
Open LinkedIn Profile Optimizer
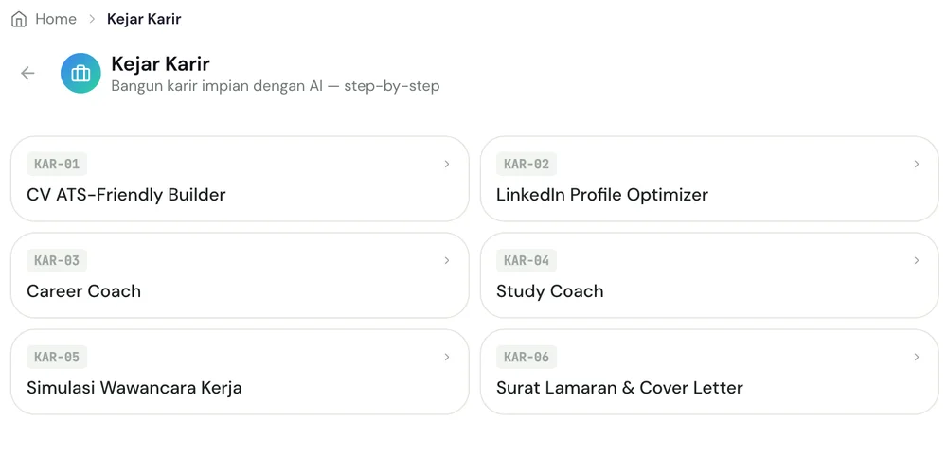tap(709, 179)
